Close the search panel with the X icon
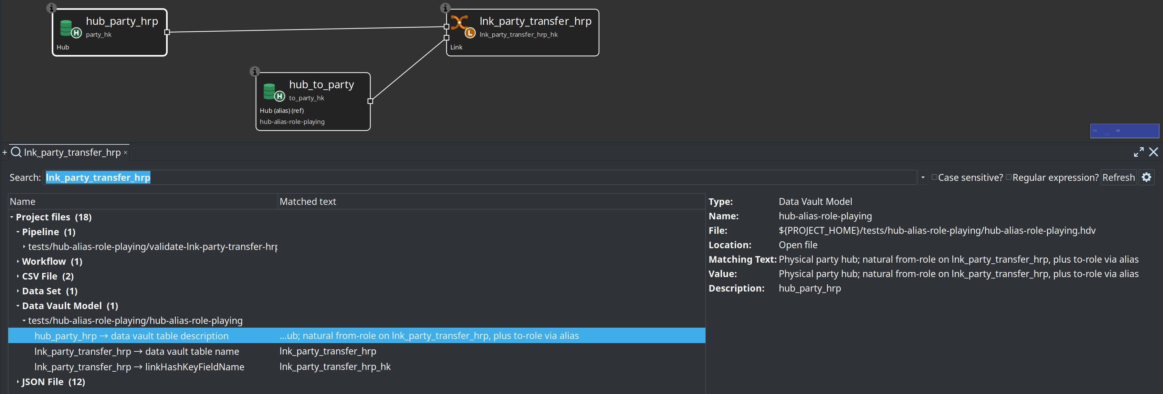 coord(1153,152)
